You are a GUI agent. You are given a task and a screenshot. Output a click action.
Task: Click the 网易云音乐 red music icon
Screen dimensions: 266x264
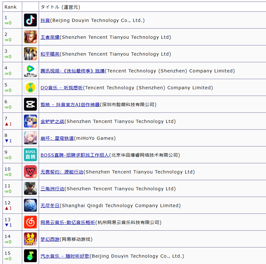pyautogui.click(x=30, y=222)
